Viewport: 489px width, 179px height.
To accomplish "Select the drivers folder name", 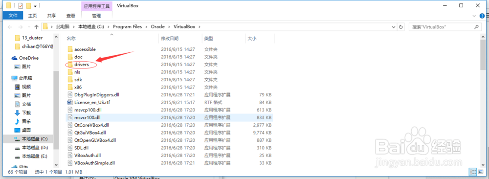I will (82, 65).
